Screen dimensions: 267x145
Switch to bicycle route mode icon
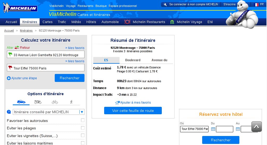(x=55, y=102)
